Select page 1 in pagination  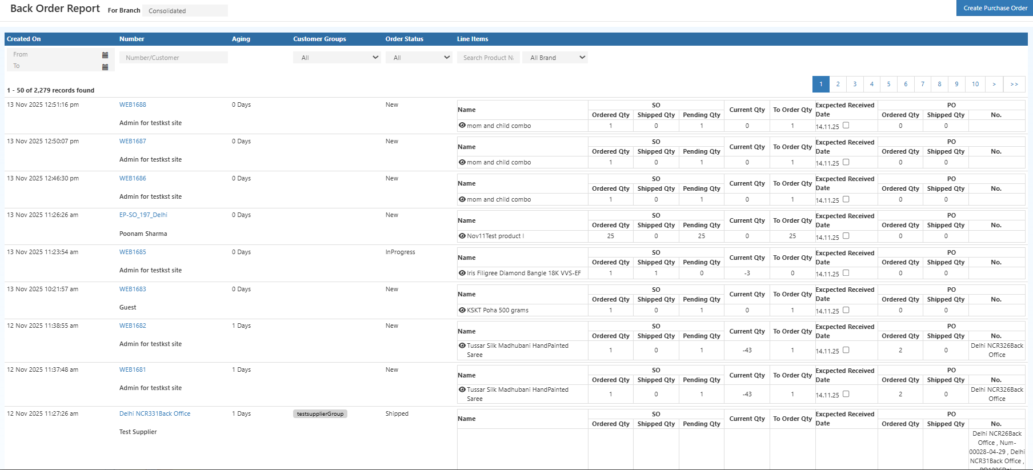[821, 84]
